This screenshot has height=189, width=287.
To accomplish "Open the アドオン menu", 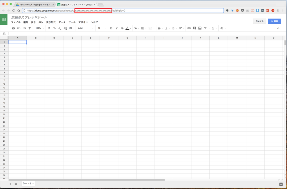I will [x=83, y=22].
